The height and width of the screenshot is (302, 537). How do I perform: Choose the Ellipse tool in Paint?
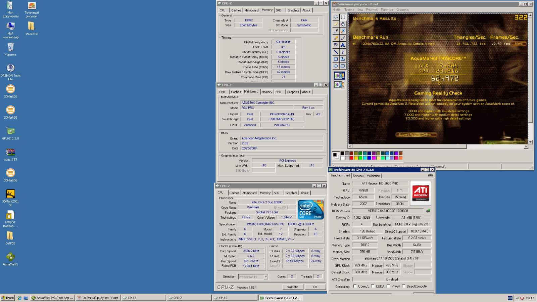click(x=336, y=66)
